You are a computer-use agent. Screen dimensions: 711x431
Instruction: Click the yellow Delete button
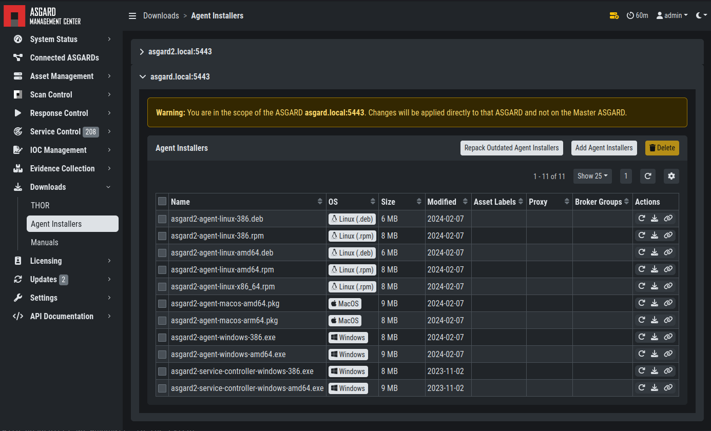point(662,148)
